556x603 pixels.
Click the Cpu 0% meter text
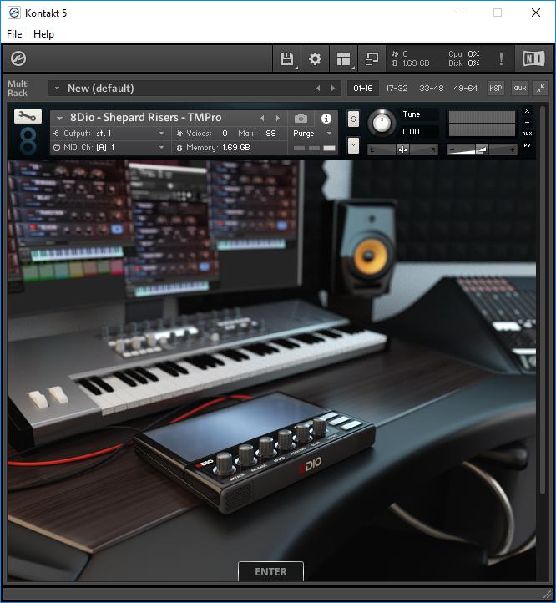463,54
